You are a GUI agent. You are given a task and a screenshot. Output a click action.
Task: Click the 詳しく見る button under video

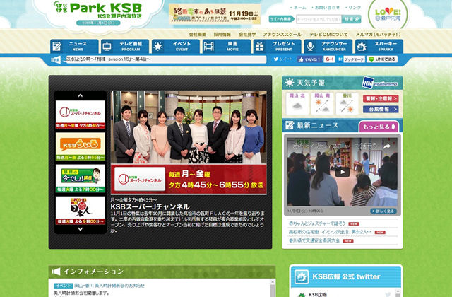tap(383, 211)
